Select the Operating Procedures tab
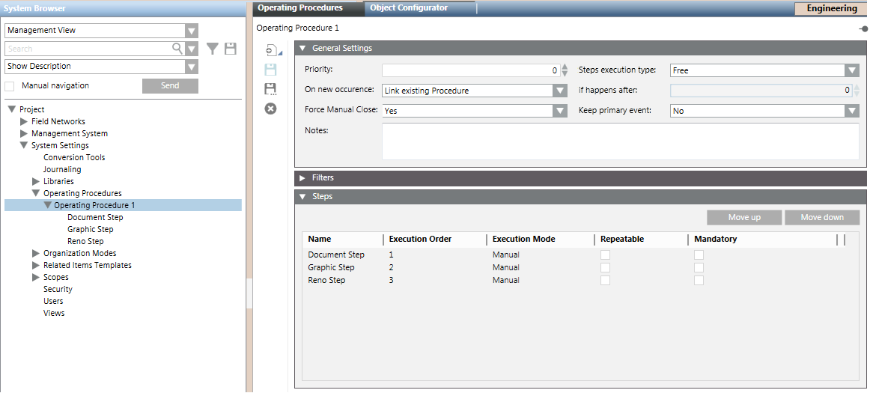 pos(300,8)
